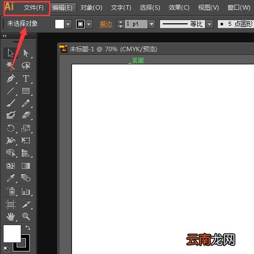Click the 5 点圆形 brush definition box
Image resolution: width=254 pixels, height=254 pixels.
(x=236, y=24)
